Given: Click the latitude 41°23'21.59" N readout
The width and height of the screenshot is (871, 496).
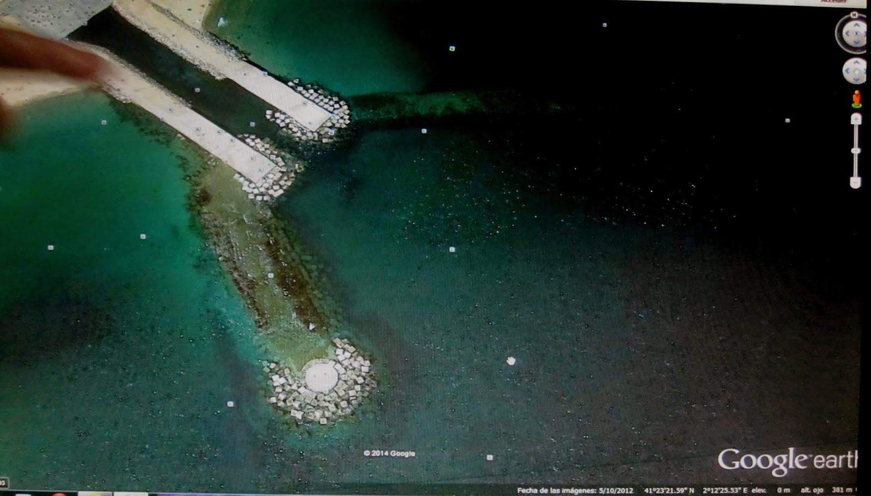Looking at the screenshot, I should [669, 491].
